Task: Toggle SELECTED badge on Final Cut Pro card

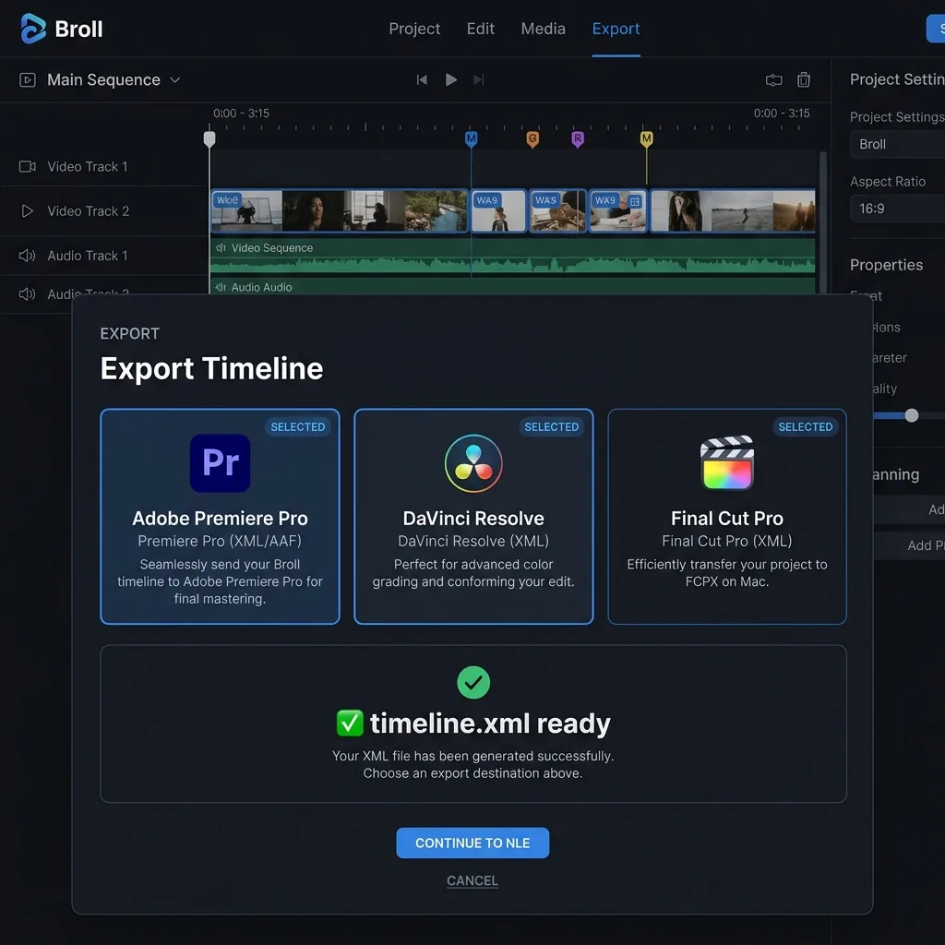Action: tap(805, 426)
